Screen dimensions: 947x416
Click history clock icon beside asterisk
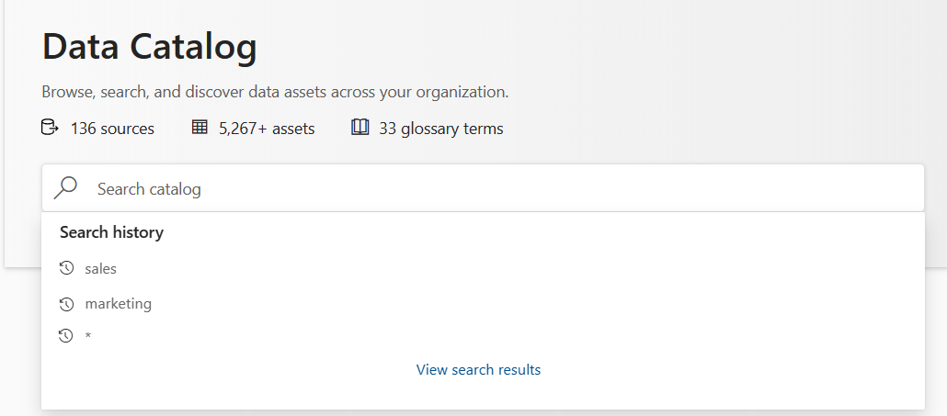point(65,336)
